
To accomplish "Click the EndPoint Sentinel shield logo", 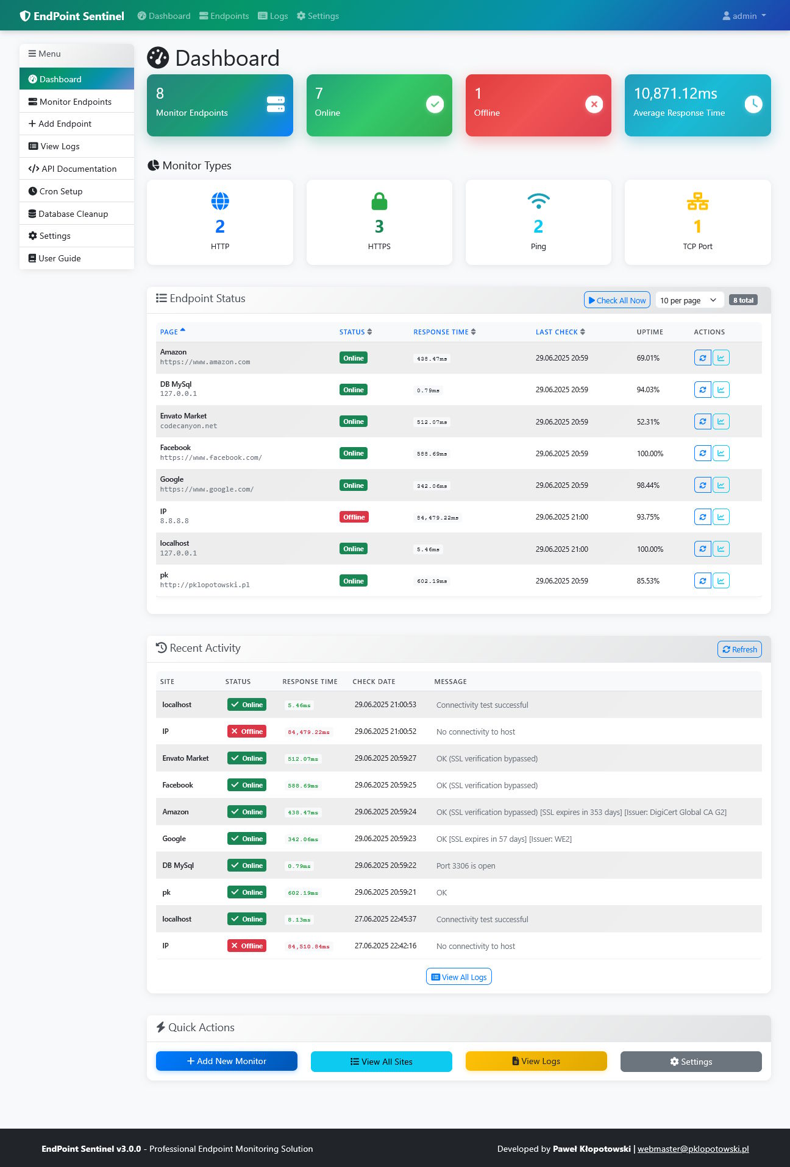I will [25, 16].
